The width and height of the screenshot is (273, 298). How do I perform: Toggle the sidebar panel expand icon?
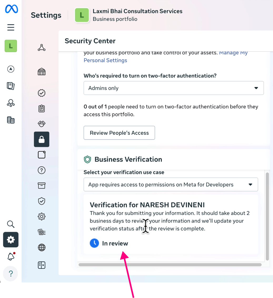coord(42,265)
